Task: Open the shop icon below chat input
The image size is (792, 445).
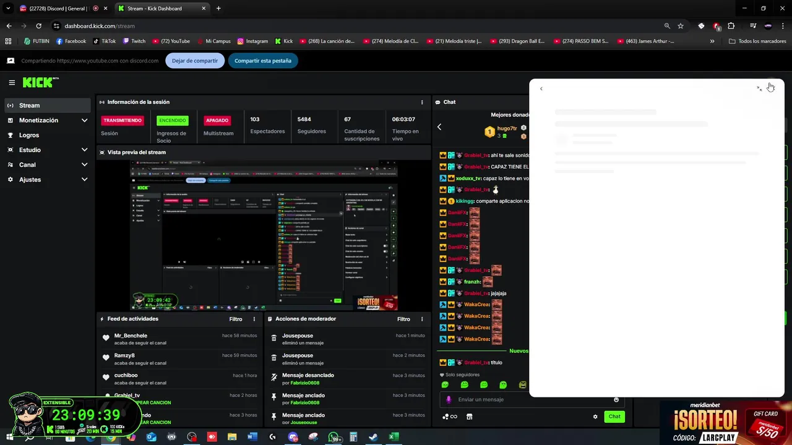Action: [x=469, y=417]
